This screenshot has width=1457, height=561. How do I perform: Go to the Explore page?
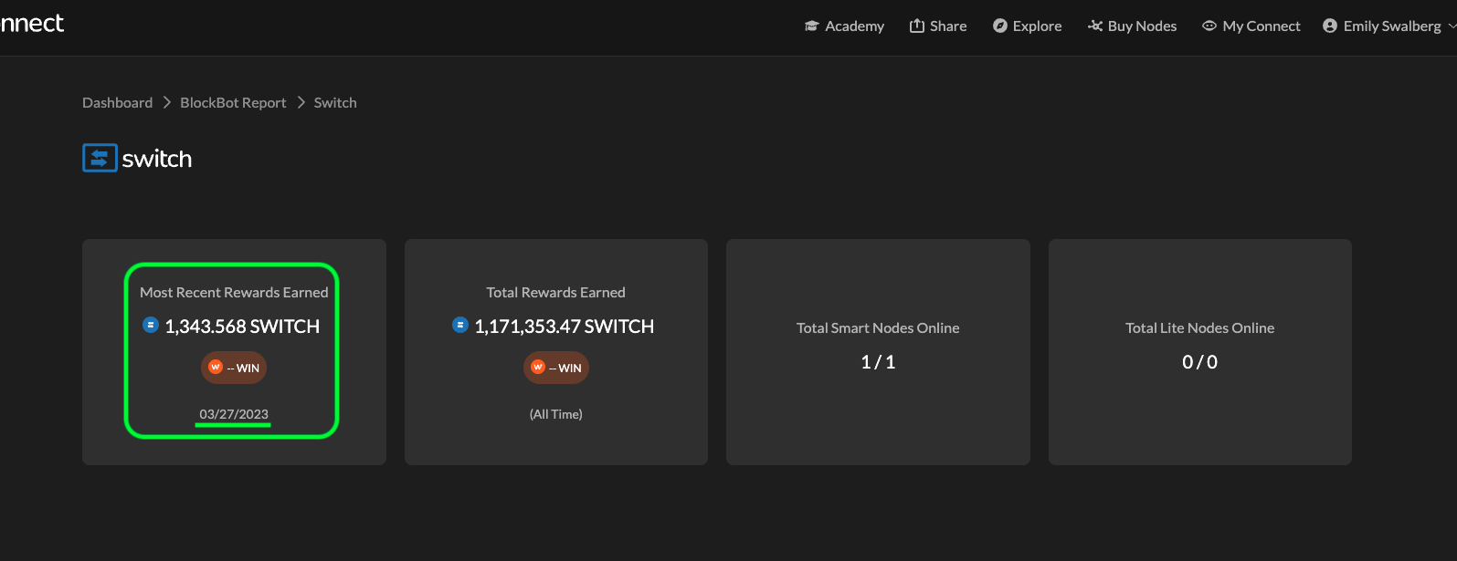[x=1028, y=26]
